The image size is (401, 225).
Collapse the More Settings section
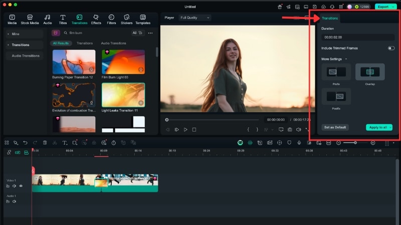coord(346,59)
